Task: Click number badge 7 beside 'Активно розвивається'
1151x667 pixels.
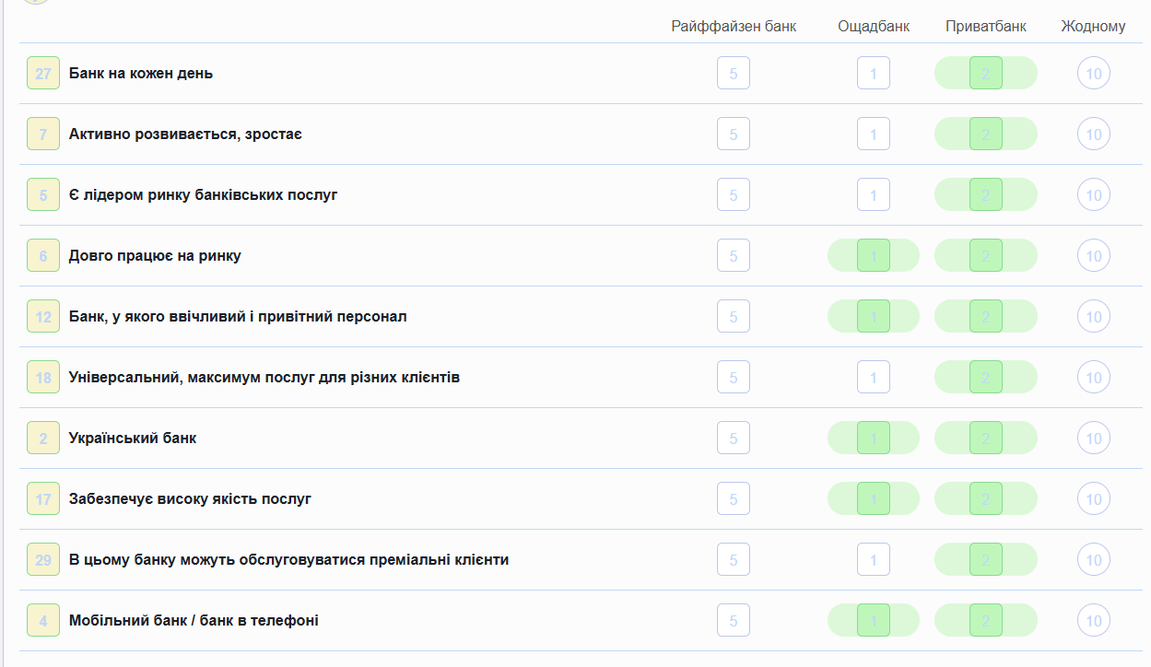Action: tap(43, 135)
